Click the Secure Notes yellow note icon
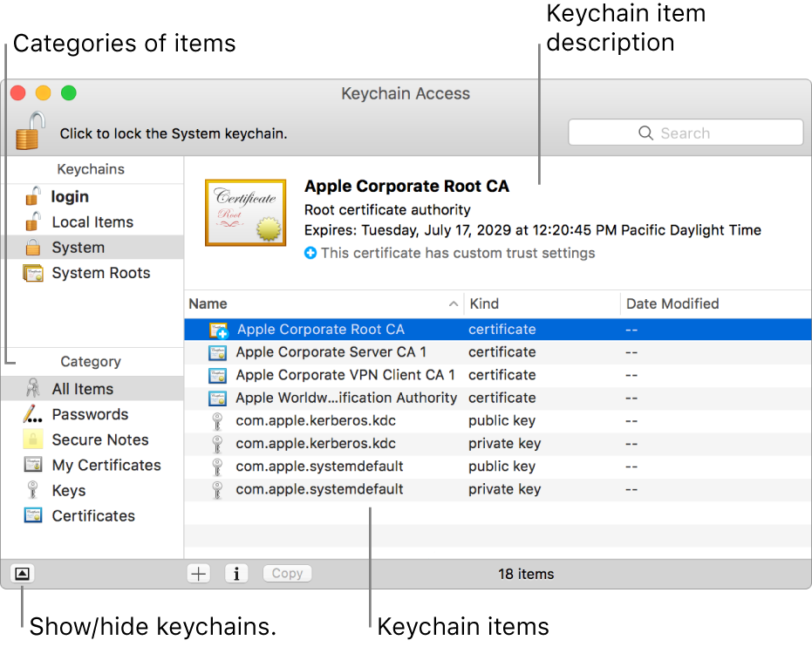812x647 pixels. click(x=33, y=439)
